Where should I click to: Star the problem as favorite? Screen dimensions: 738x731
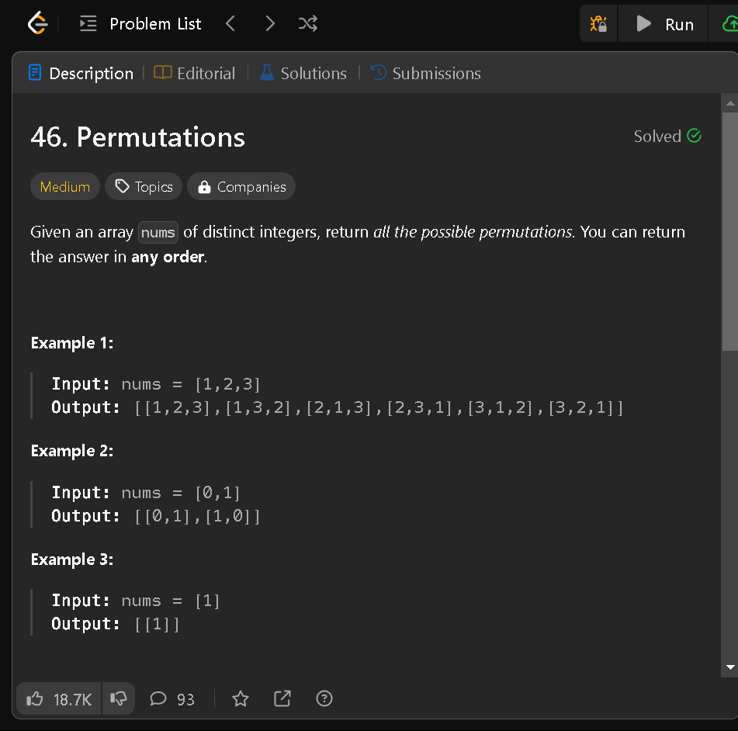[x=240, y=698]
